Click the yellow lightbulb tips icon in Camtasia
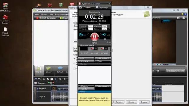 pyautogui.click(x=182, y=14)
